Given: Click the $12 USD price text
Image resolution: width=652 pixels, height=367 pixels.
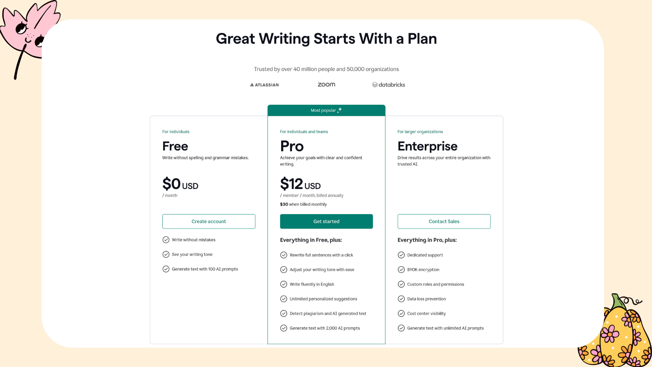Looking at the screenshot, I should pyautogui.click(x=300, y=184).
